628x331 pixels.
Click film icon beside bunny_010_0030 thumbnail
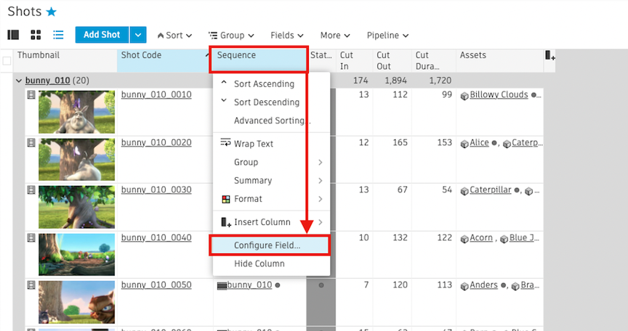(x=31, y=190)
